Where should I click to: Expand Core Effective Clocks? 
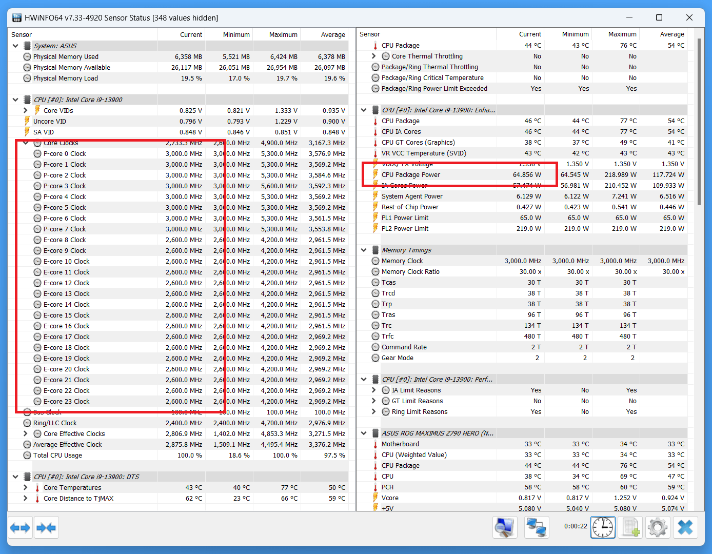(x=26, y=434)
